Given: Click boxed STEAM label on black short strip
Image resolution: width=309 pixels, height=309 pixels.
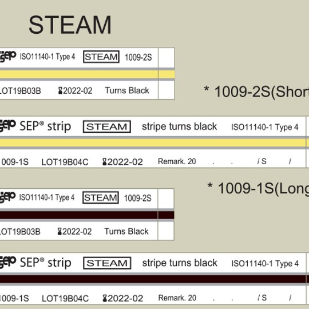Looking at the screenshot, I should pos(101,197).
